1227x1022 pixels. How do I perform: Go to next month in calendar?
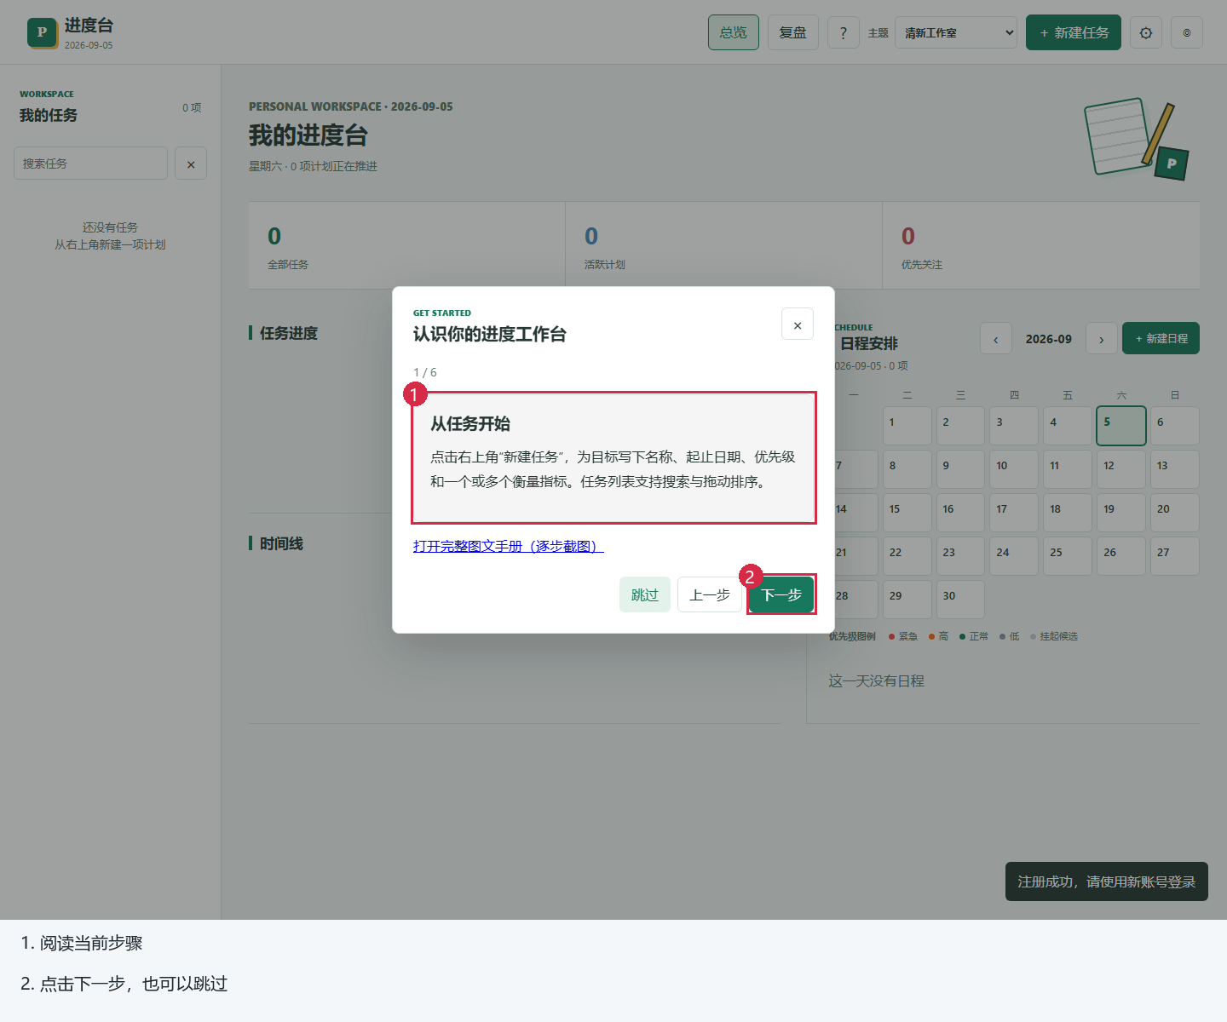coord(1102,339)
